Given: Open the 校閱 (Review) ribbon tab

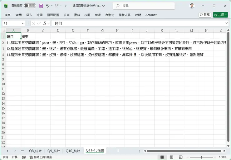Looking at the screenshot, I should [x=87, y=15].
